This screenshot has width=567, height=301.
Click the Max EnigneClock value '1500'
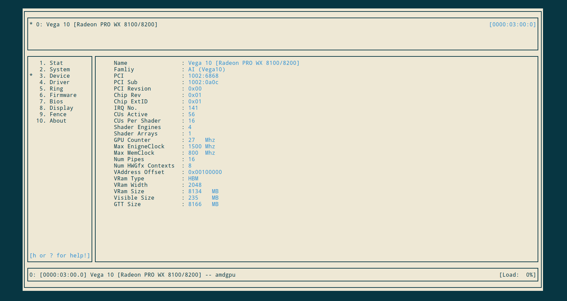coord(195,146)
